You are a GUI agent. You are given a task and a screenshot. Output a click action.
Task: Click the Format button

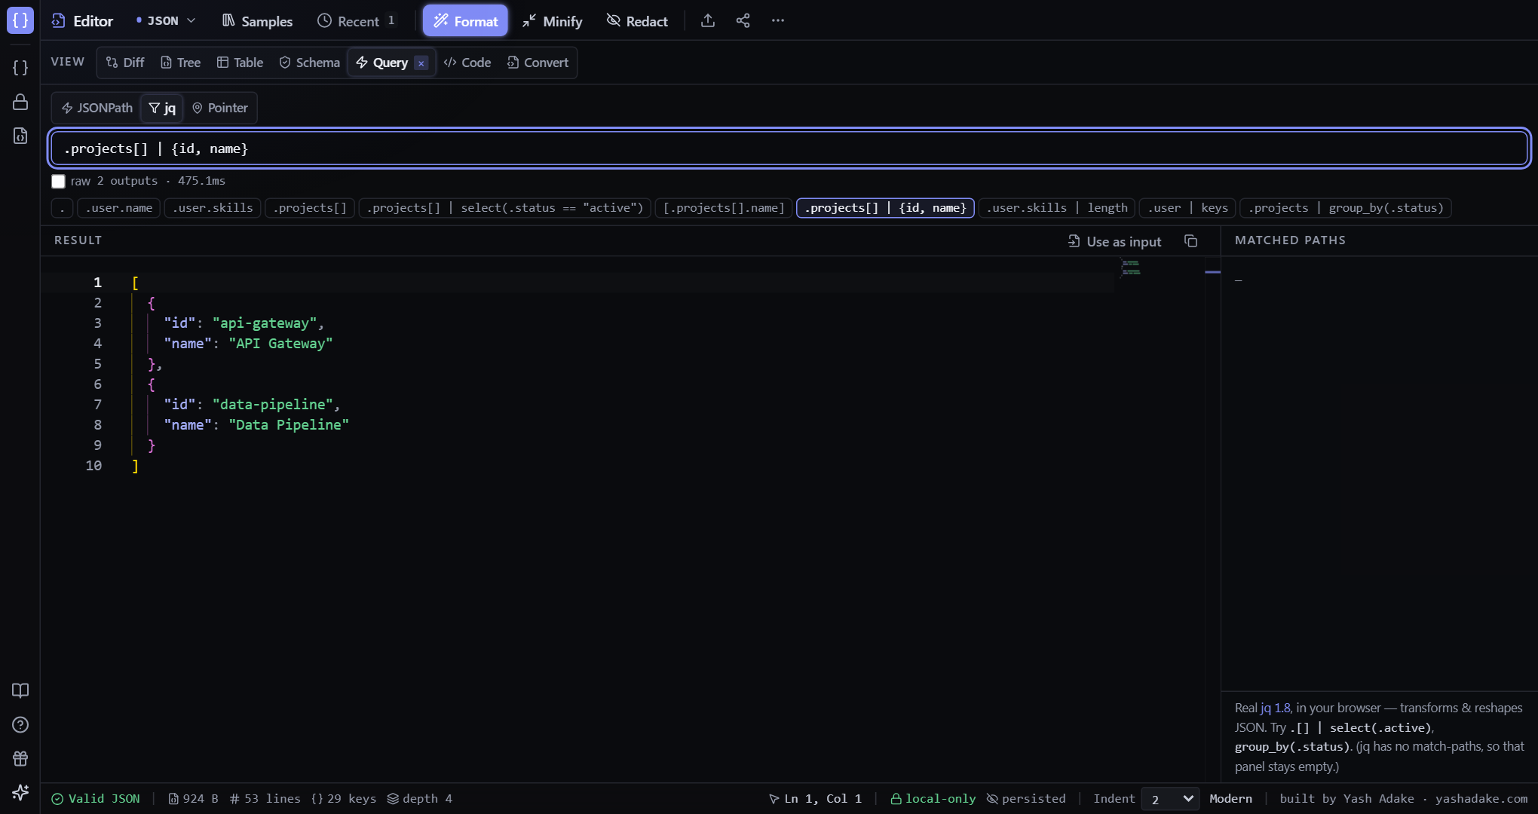465,21
